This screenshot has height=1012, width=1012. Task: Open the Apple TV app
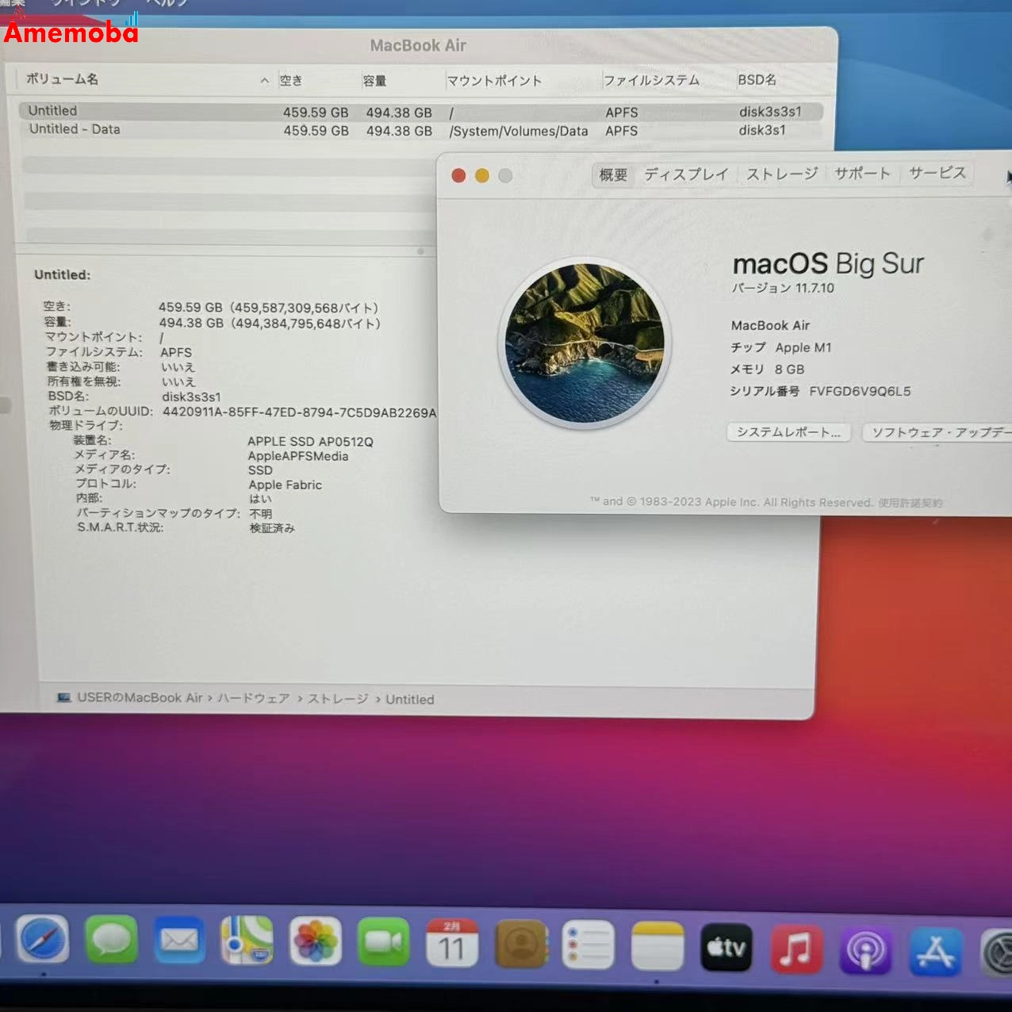coord(726,947)
